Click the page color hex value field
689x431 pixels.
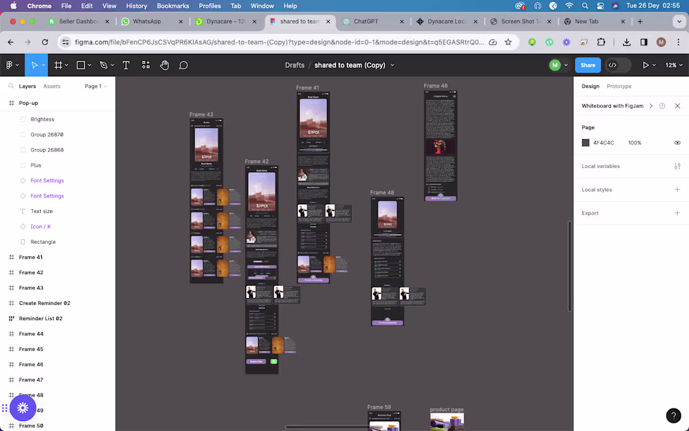click(604, 143)
